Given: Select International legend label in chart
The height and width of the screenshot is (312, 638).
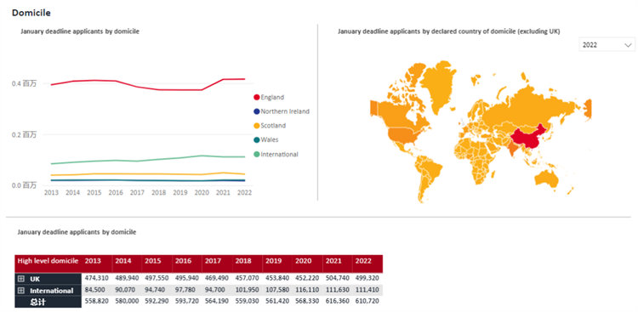Looking at the screenshot, I should click(280, 154).
